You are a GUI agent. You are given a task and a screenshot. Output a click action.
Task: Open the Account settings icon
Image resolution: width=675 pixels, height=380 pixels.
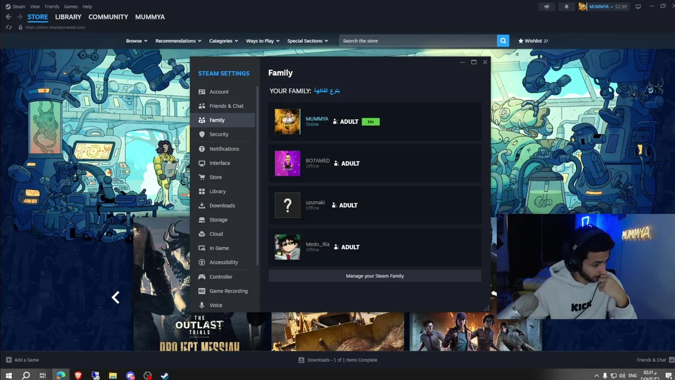click(201, 92)
